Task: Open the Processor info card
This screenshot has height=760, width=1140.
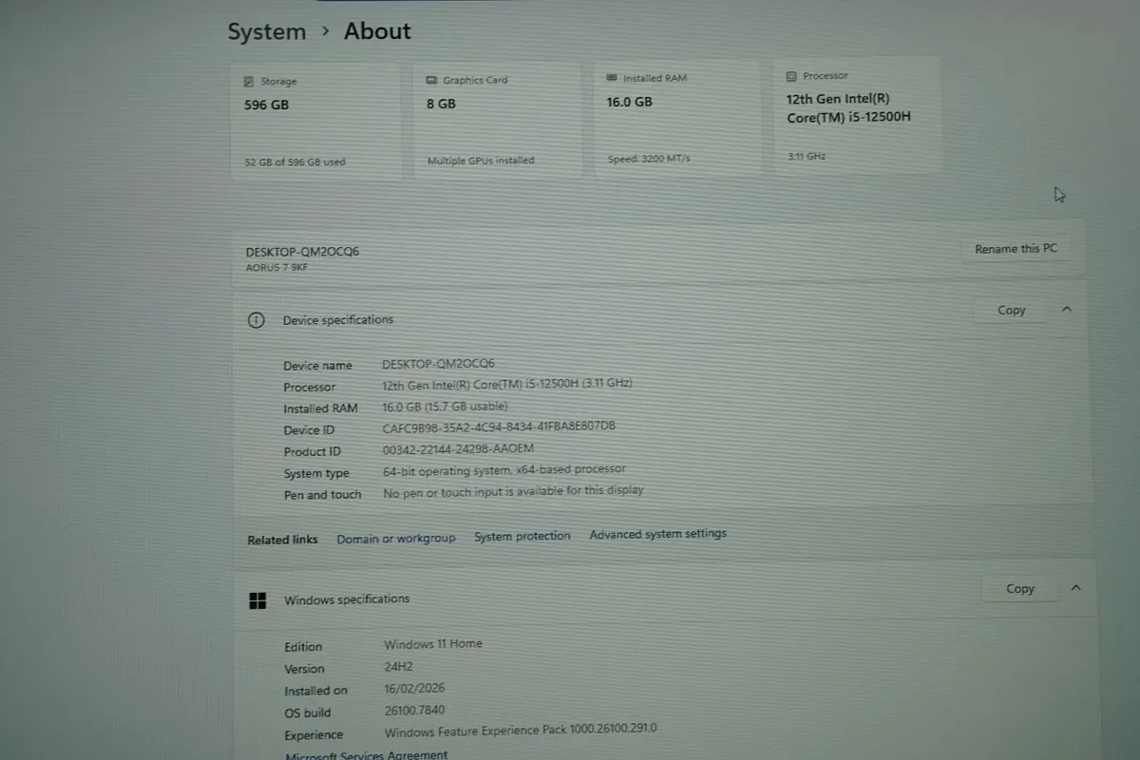Action: click(x=857, y=115)
